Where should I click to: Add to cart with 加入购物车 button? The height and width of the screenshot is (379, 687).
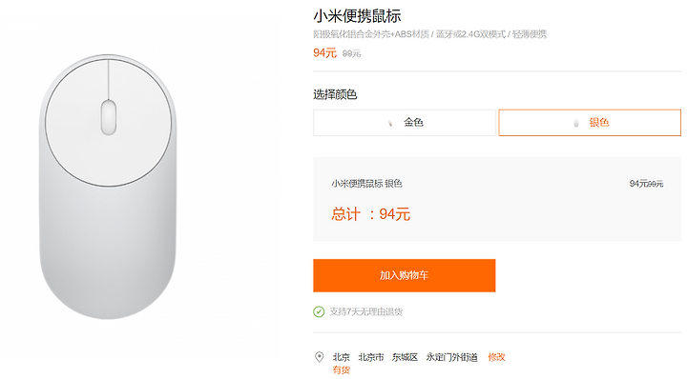(405, 275)
